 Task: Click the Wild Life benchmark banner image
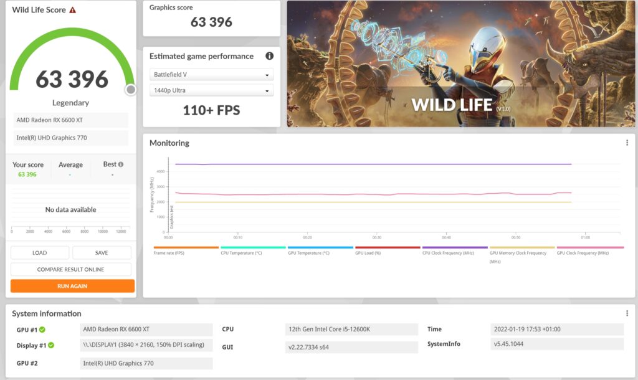(461, 64)
